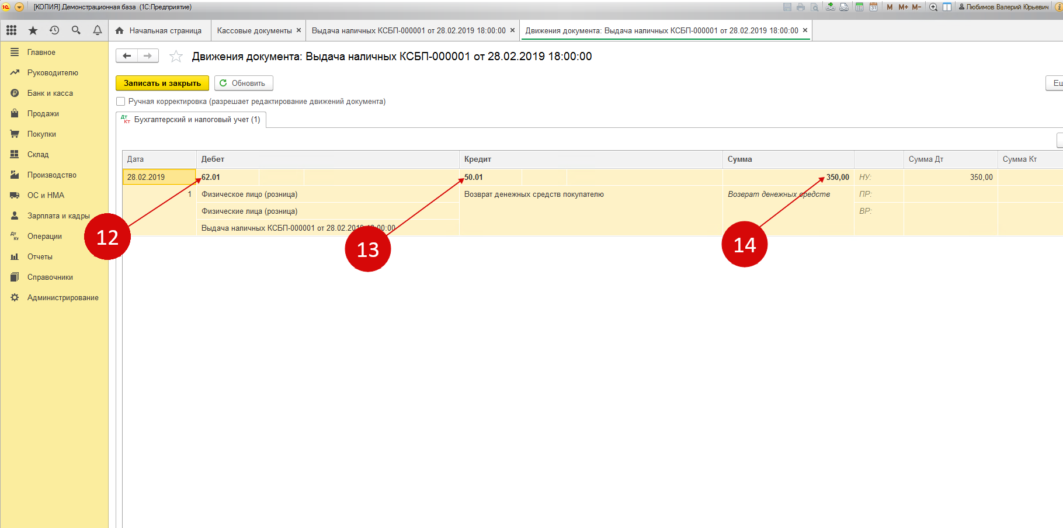Click the Обновить button
The width and height of the screenshot is (1063, 528).
coord(243,83)
